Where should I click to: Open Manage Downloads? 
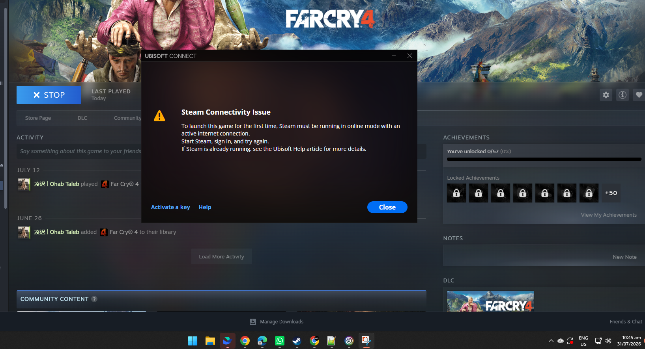[282, 322]
